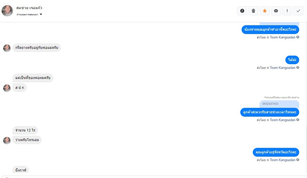The height and width of the screenshot is (178, 307).
Task: Click the spam report octagon icon
Action: [x=242, y=11]
